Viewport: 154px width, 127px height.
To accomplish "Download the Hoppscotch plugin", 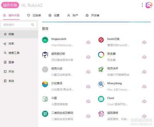I will point(88,42).
